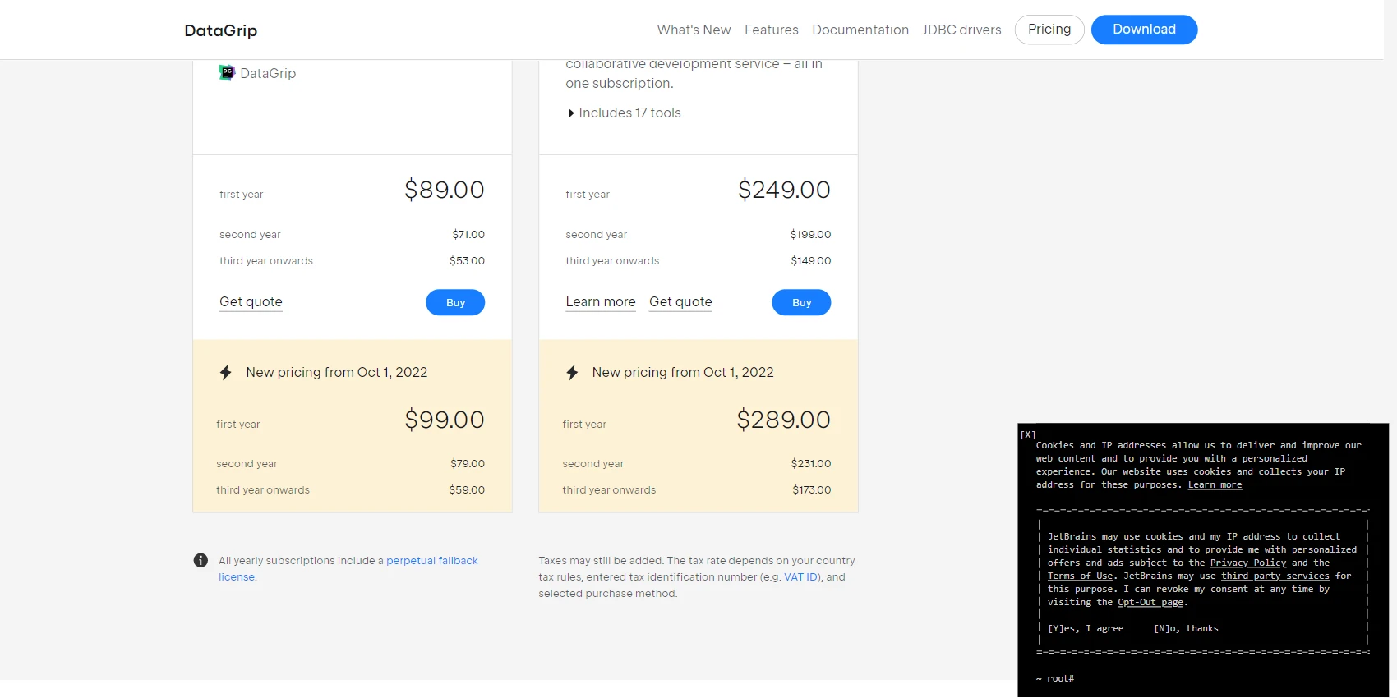Buy the $249.00 all products plan
This screenshot has height=698, width=1397.
tap(801, 302)
